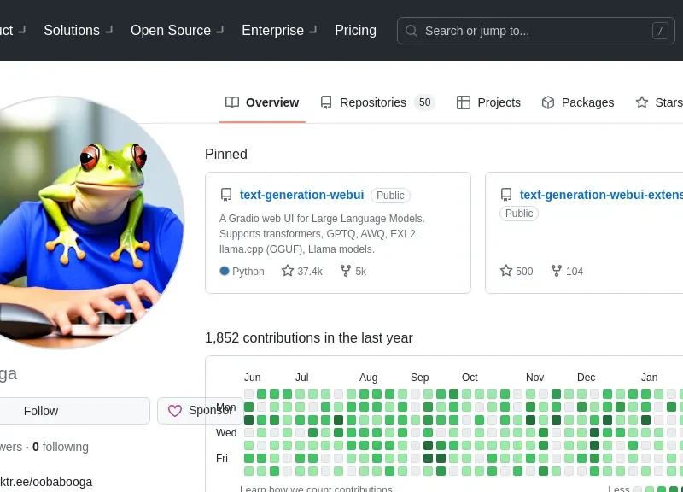Click the Sponsor button

(201, 411)
